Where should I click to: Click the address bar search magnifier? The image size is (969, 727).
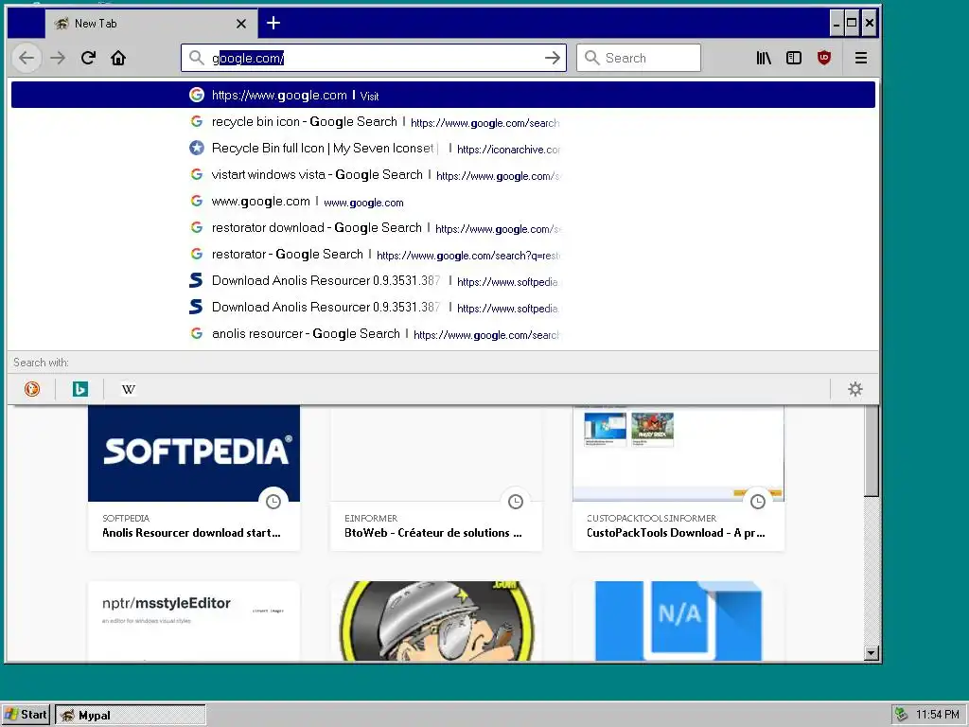click(x=197, y=58)
